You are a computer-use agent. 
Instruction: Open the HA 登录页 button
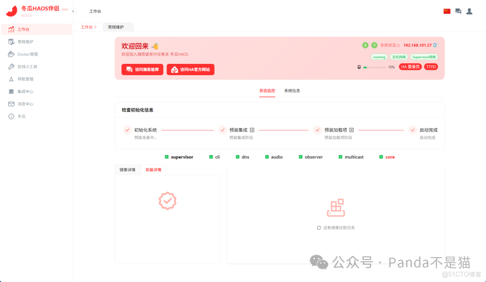(410, 67)
